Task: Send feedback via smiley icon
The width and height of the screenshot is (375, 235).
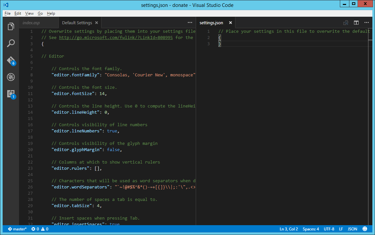Action: [x=365, y=229]
